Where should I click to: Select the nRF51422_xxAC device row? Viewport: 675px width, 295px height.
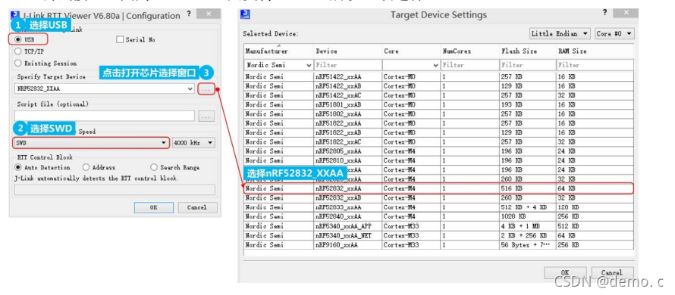click(438, 95)
